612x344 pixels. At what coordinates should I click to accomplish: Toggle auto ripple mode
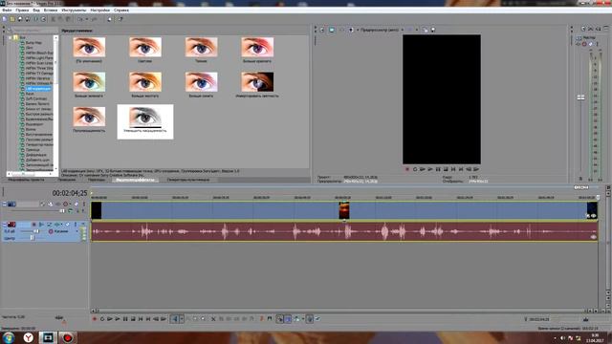(x=297, y=319)
